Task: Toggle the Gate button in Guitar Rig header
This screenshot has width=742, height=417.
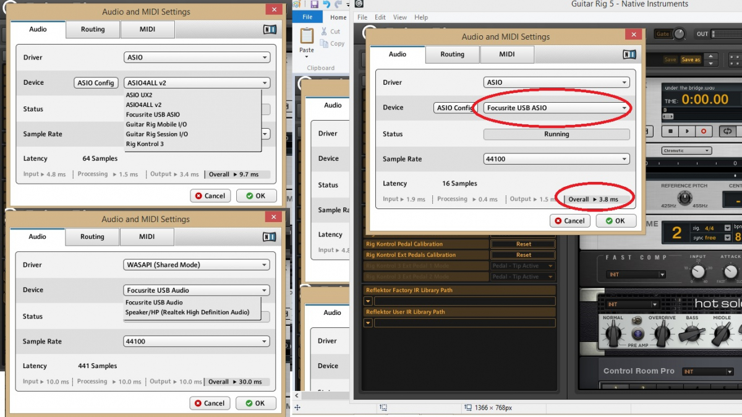Action: tap(662, 34)
